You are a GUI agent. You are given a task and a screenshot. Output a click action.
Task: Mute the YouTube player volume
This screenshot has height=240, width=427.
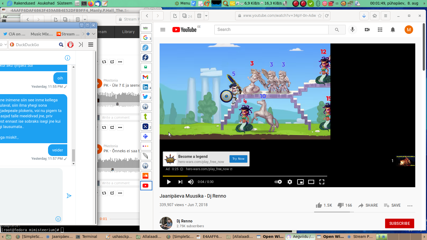click(x=191, y=182)
